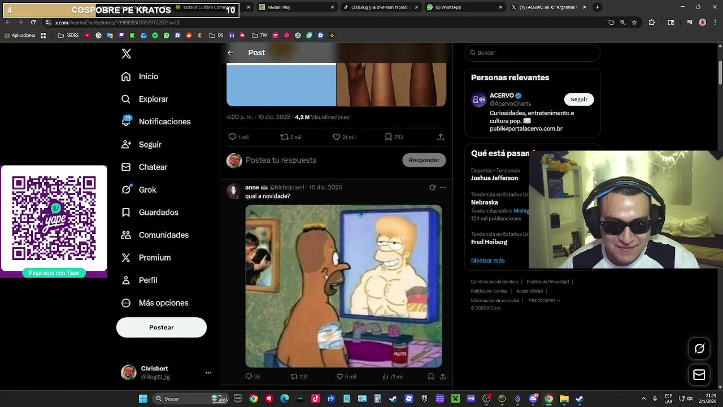Viewport: 723px width, 407px height.
Task: Expand Más opciones footer link
Action: pyautogui.click(x=544, y=300)
